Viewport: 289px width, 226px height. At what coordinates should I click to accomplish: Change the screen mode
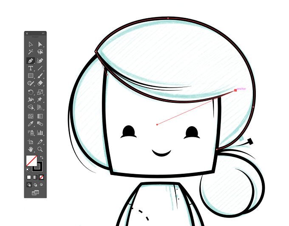point(35,193)
